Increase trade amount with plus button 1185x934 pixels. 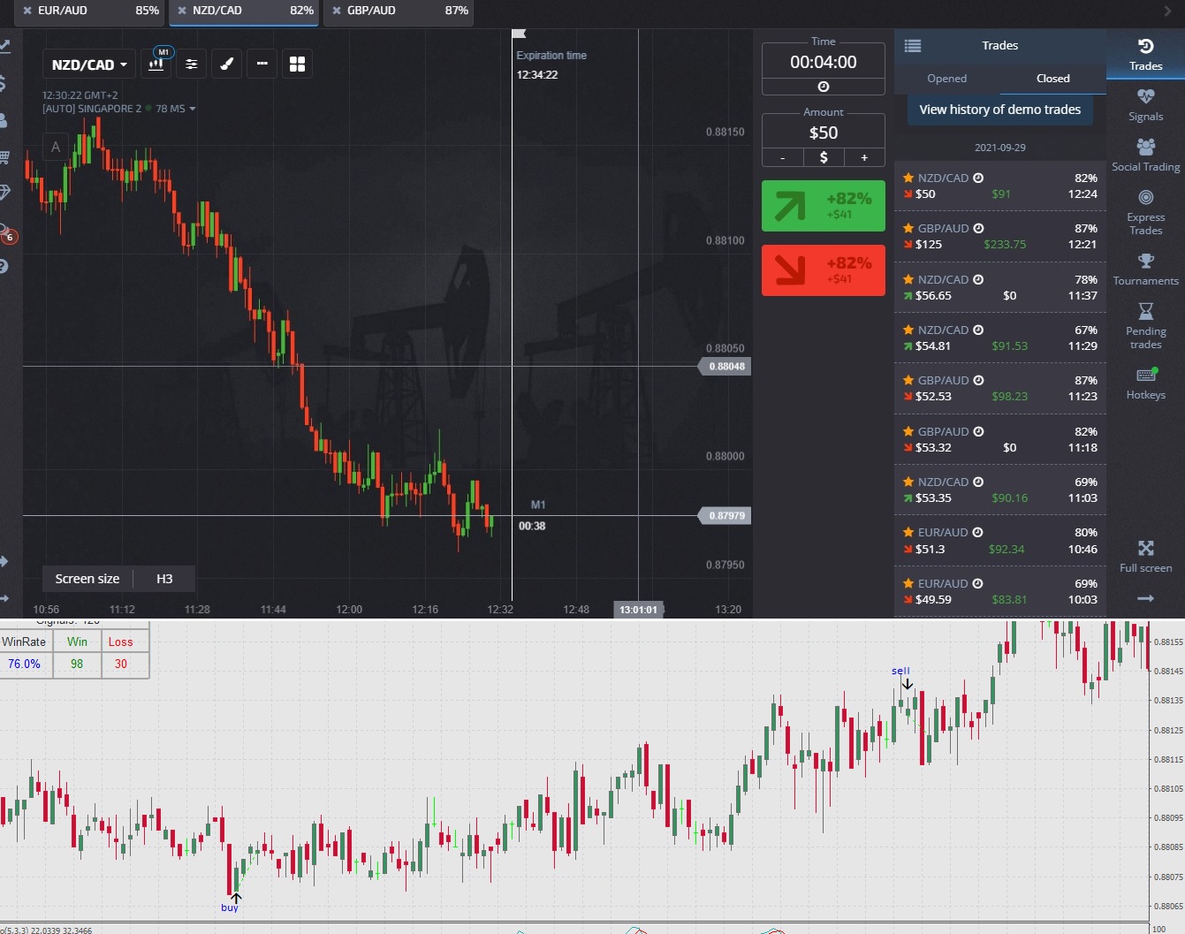point(864,157)
